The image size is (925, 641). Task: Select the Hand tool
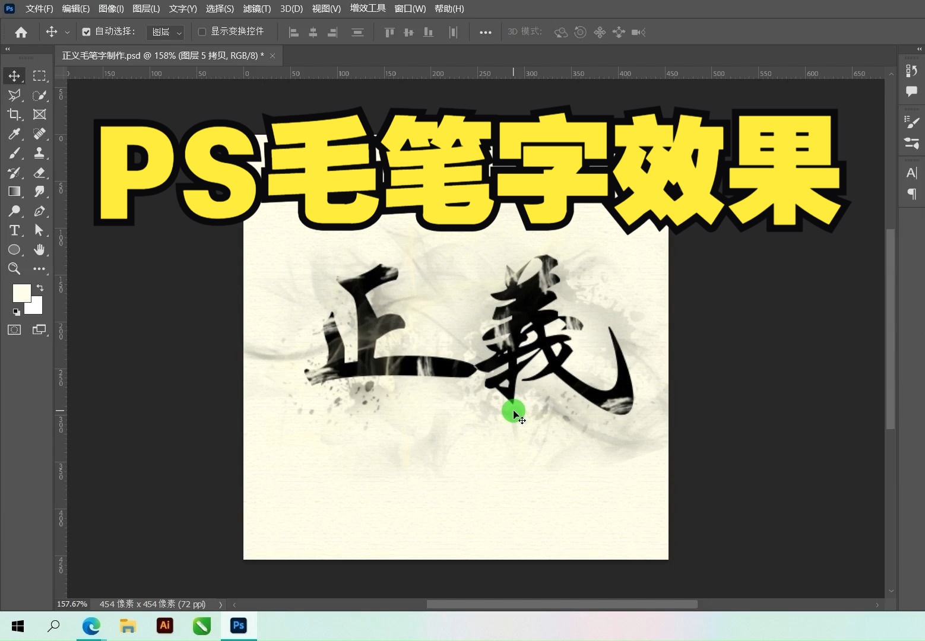point(39,249)
